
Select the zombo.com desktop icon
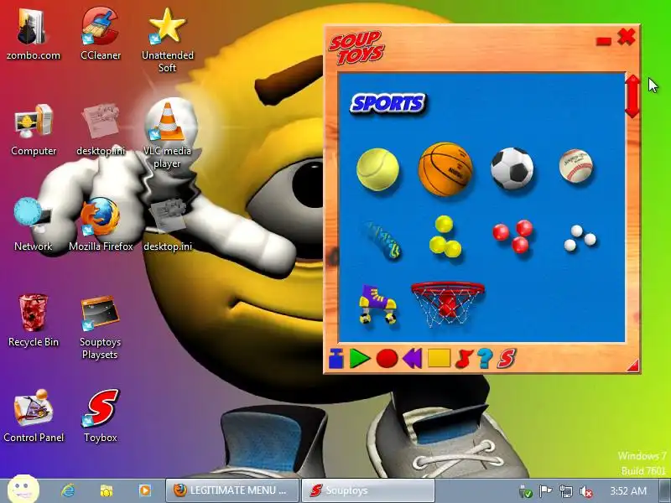(x=34, y=35)
